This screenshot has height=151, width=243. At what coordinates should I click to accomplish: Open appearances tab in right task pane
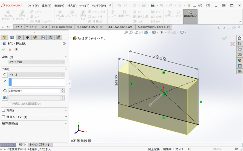tap(240, 60)
